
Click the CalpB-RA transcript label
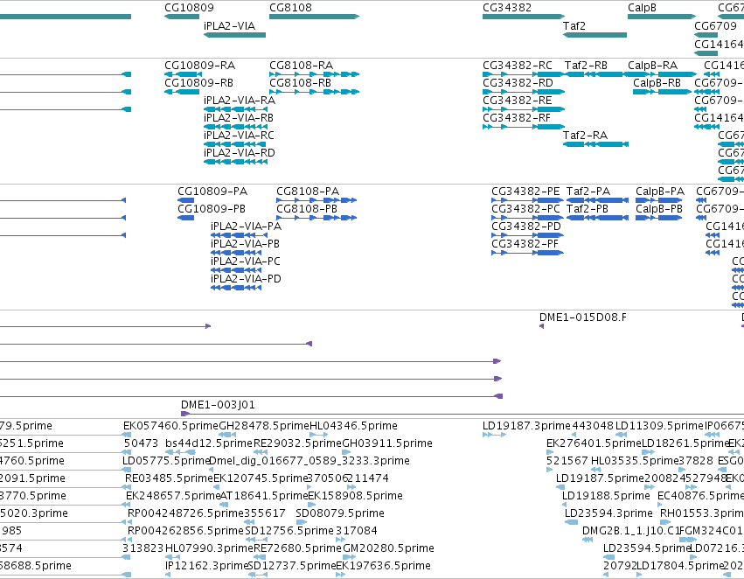click(x=652, y=65)
